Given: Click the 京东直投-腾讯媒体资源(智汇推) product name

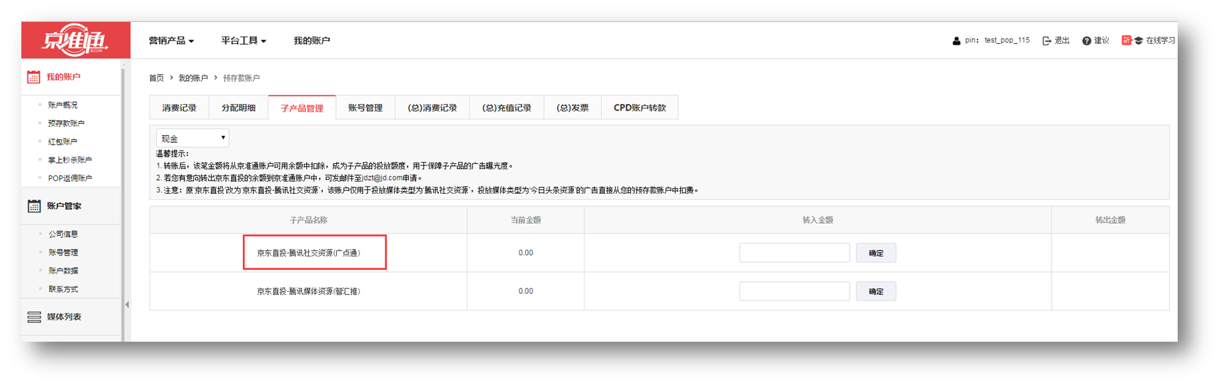Looking at the screenshot, I should [308, 291].
